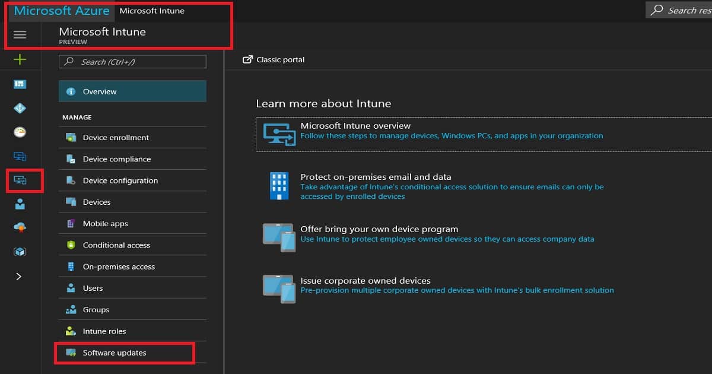Open the user icon in the left rail
This screenshot has height=374, width=712.
click(20, 204)
